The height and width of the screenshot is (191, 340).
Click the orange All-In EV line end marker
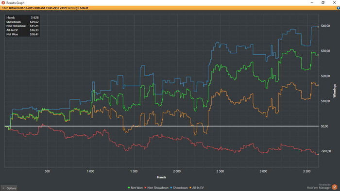(x=318, y=85)
